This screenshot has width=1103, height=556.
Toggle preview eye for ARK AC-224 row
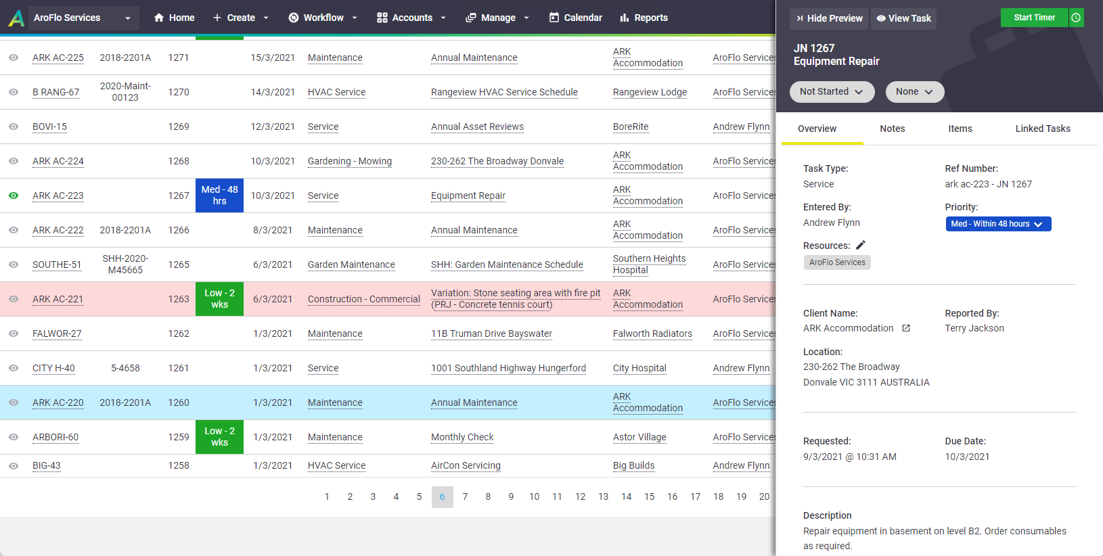(14, 161)
